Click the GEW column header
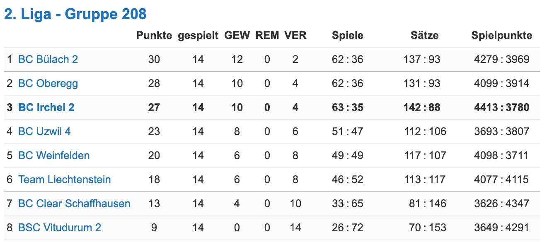 (237, 36)
